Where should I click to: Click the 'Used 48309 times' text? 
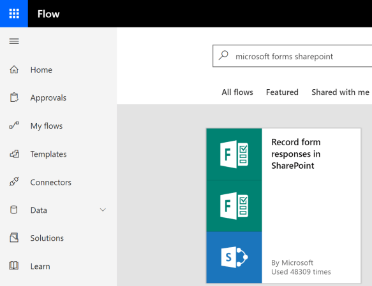tap(301, 271)
